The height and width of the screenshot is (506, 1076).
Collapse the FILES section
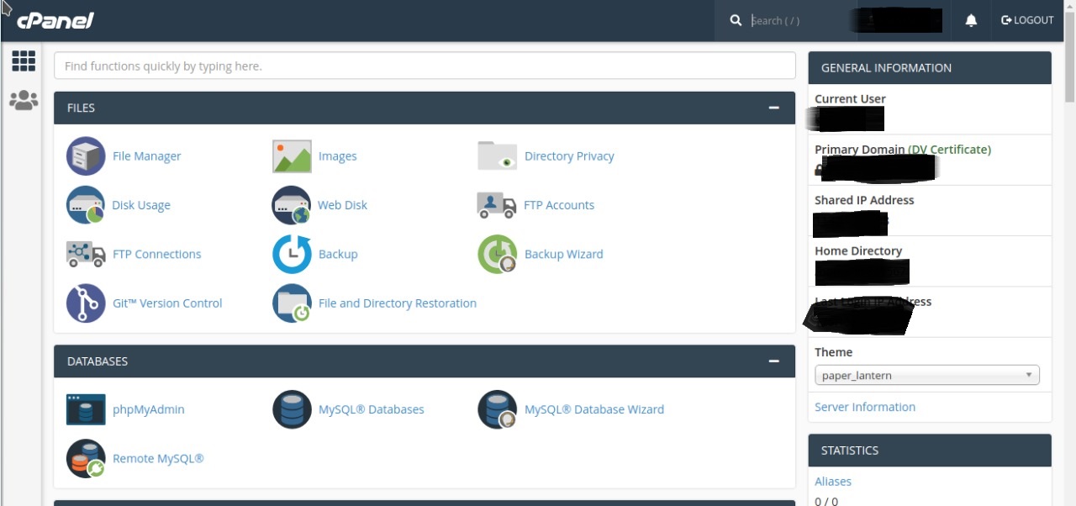pos(773,108)
